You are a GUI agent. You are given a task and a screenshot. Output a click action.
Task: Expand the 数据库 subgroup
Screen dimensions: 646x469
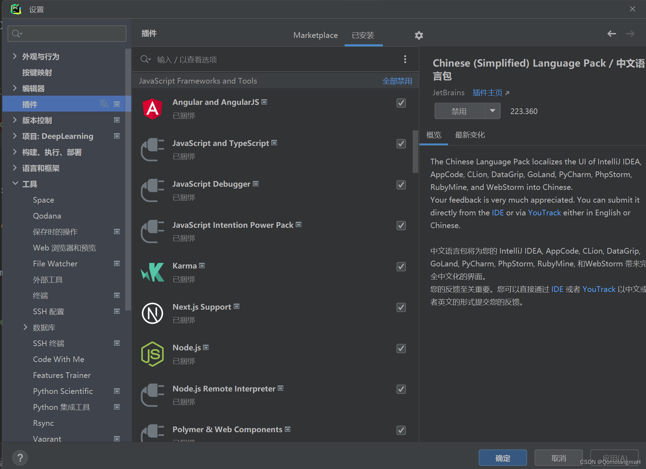click(25, 327)
